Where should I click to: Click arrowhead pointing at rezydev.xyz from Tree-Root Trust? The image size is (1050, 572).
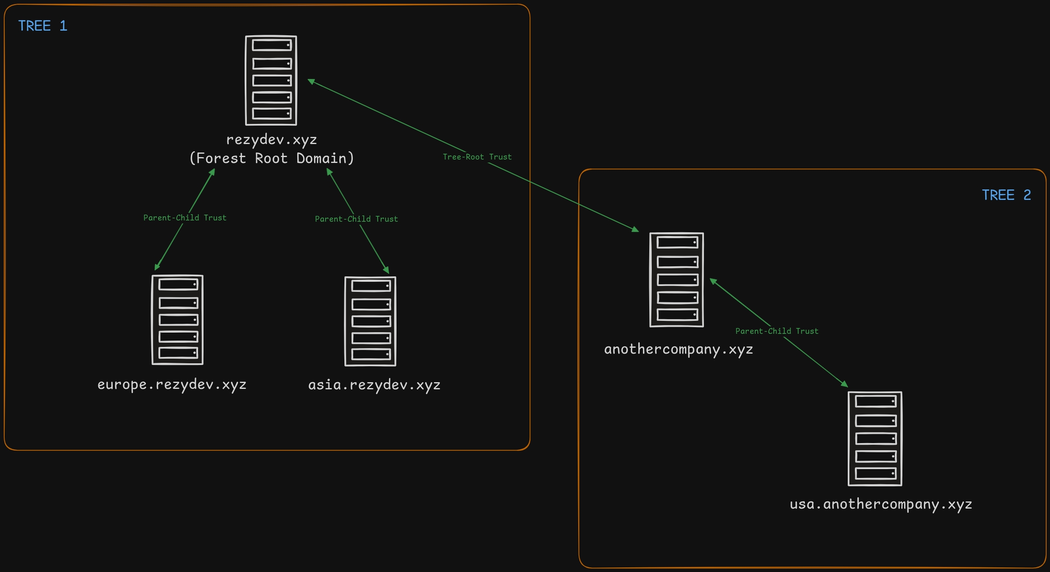point(311,82)
